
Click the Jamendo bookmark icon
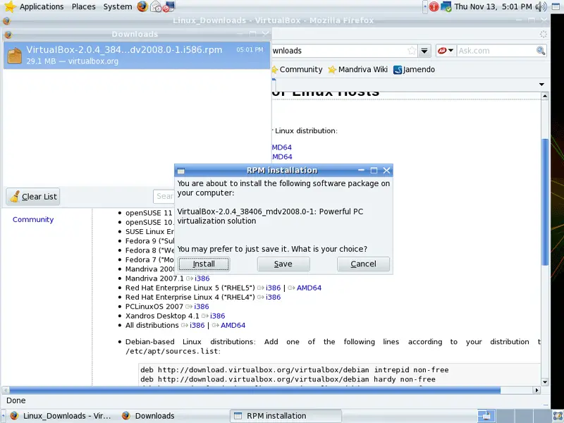point(398,69)
